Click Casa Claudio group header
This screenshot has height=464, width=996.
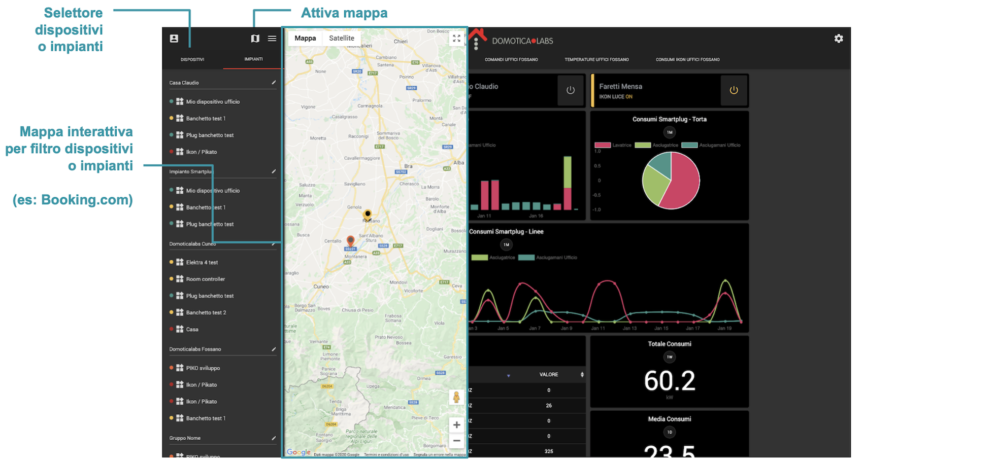184,82
